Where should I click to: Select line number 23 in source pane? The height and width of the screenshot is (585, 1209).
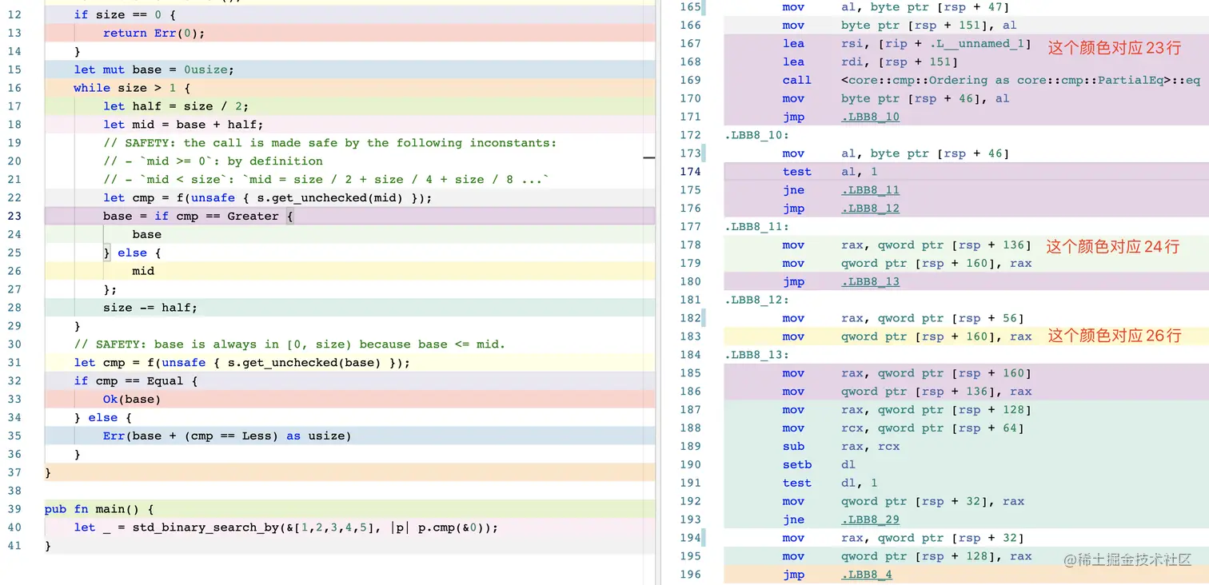(14, 216)
